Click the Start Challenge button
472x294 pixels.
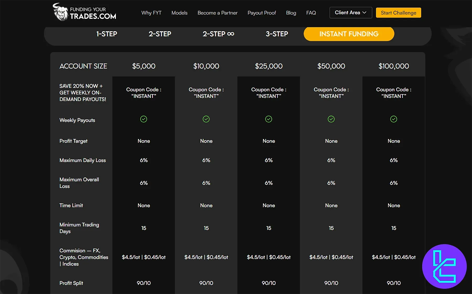(x=398, y=13)
